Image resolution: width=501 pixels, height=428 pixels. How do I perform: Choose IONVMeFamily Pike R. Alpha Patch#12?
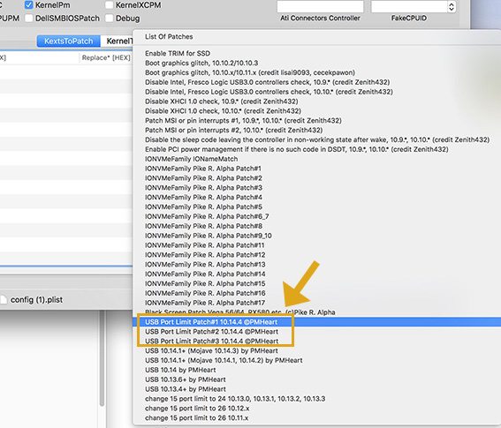[x=317, y=255]
